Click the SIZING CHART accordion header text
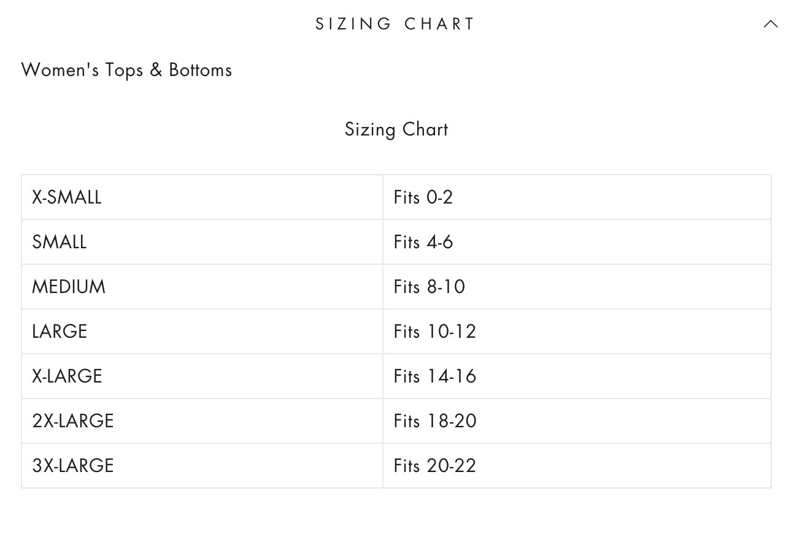This screenshot has height=537, width=789. tap(396, 24)
